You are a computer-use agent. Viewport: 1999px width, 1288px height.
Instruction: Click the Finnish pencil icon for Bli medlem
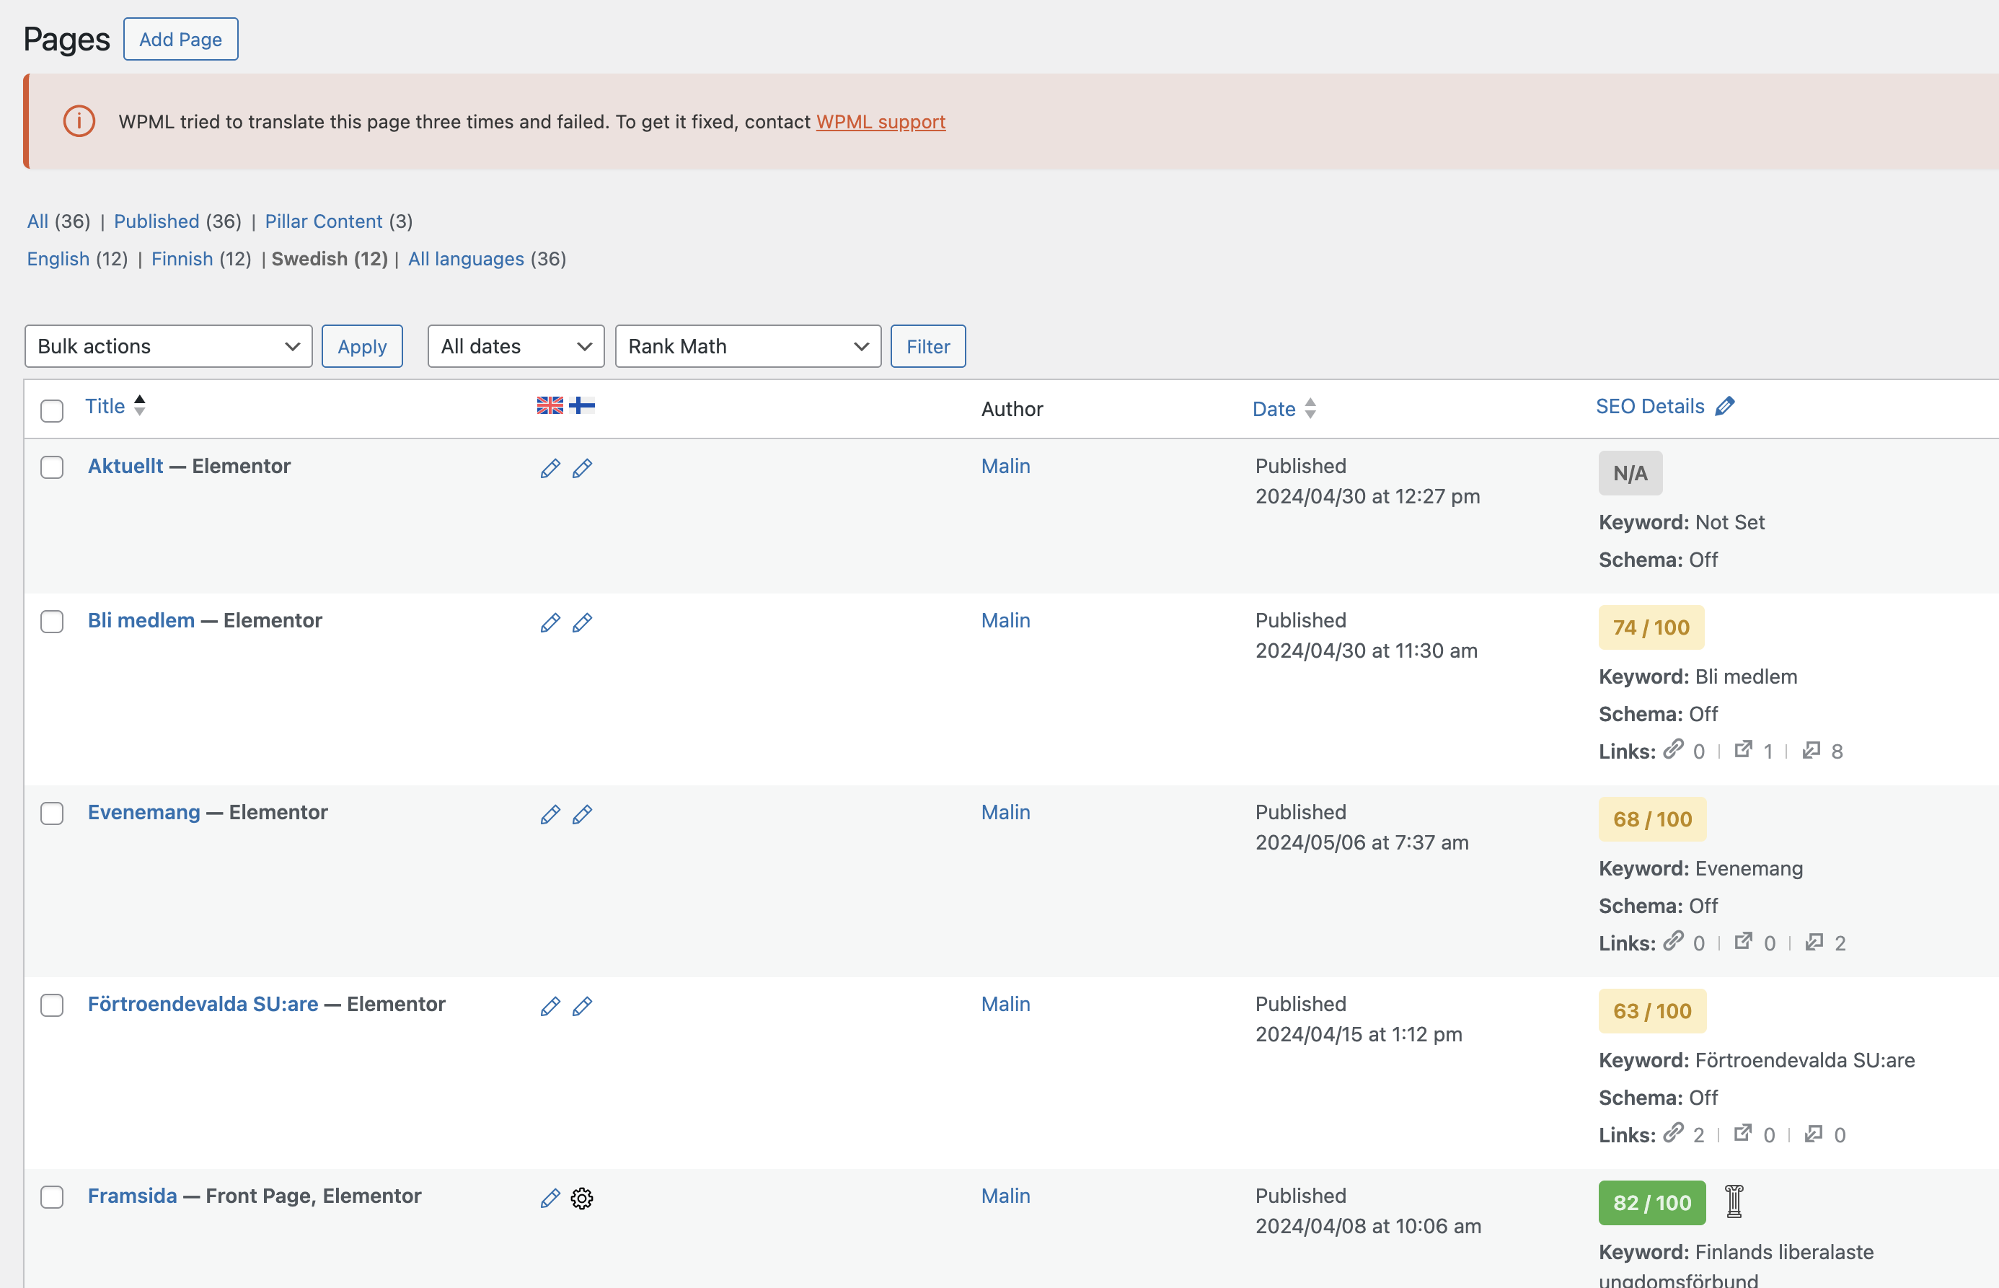click(582, 622)
